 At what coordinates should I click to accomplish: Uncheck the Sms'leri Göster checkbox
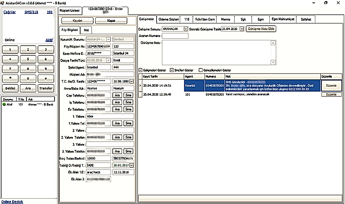pyautogui.click(x=171, y=70)
